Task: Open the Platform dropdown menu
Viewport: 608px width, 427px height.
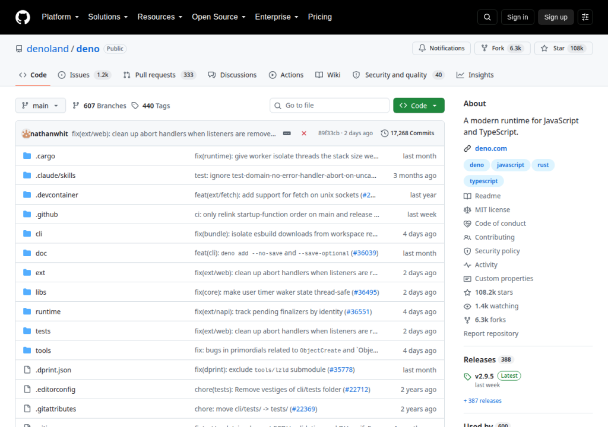Action: coord(60,17)
